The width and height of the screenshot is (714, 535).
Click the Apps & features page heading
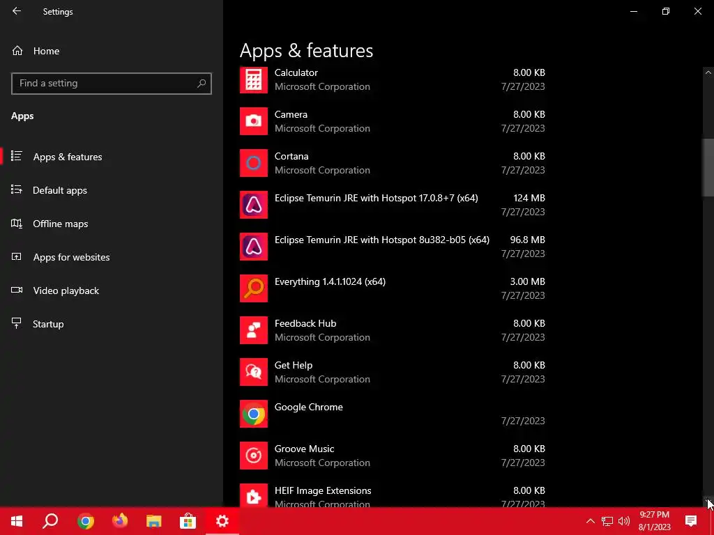[307, 50]
